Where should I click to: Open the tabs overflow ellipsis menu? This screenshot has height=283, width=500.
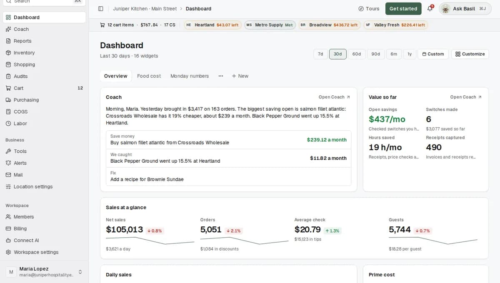click(221, 76)
